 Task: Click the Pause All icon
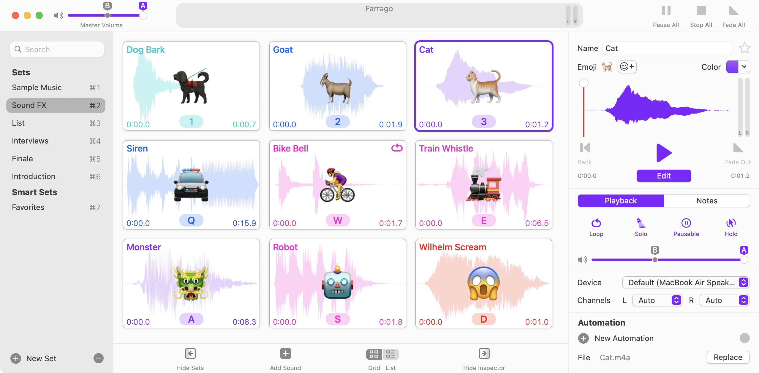pyautogui.click(x=666, y=11)
